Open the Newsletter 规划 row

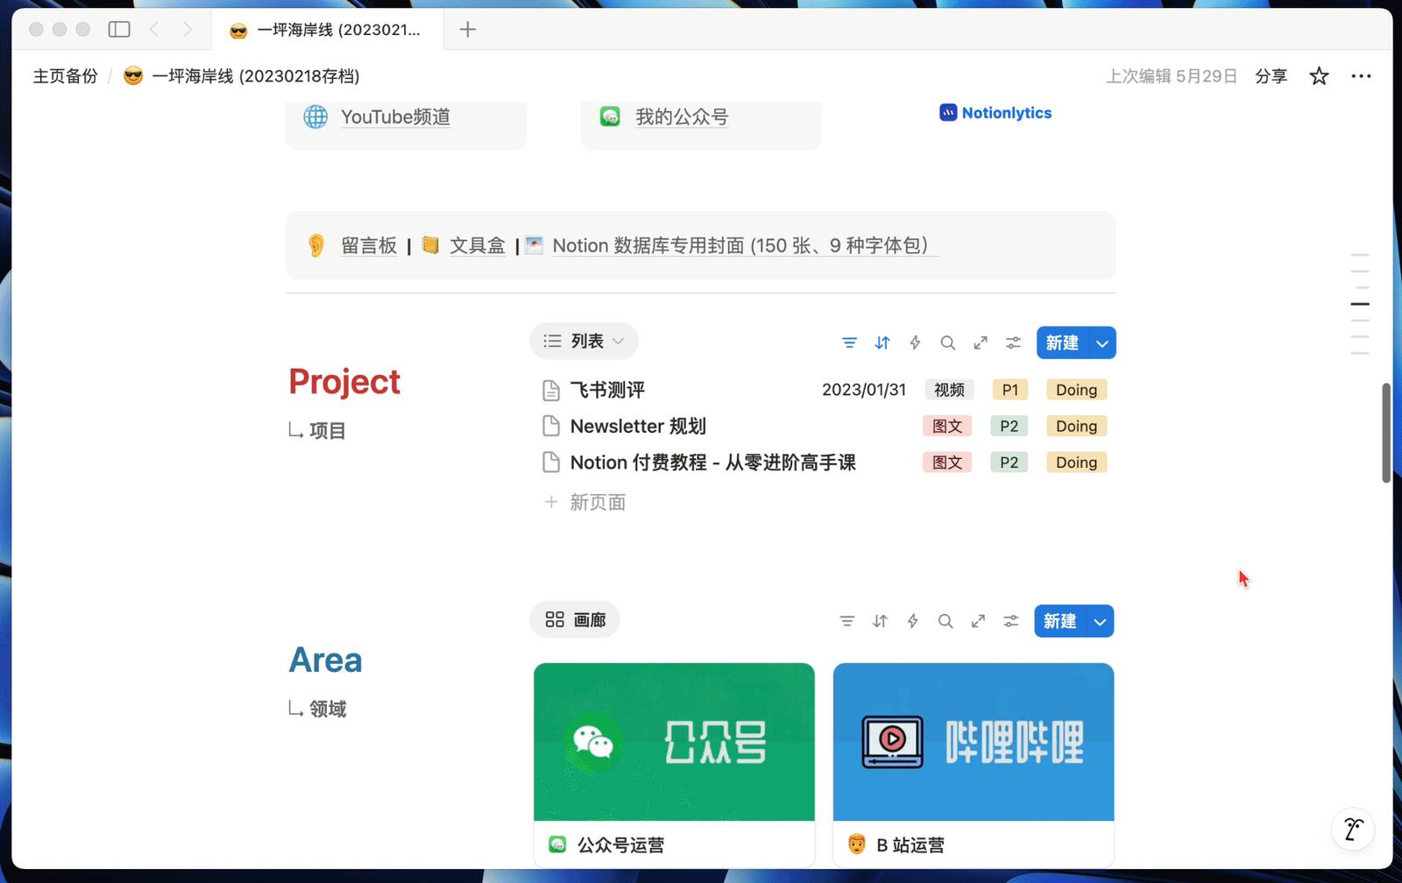point(824,427)
